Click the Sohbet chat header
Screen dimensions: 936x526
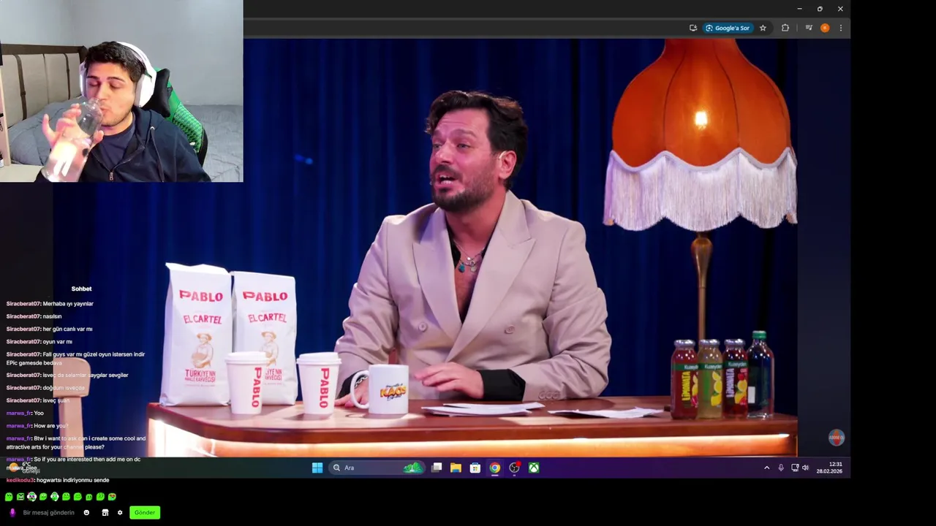coord(81,289)
